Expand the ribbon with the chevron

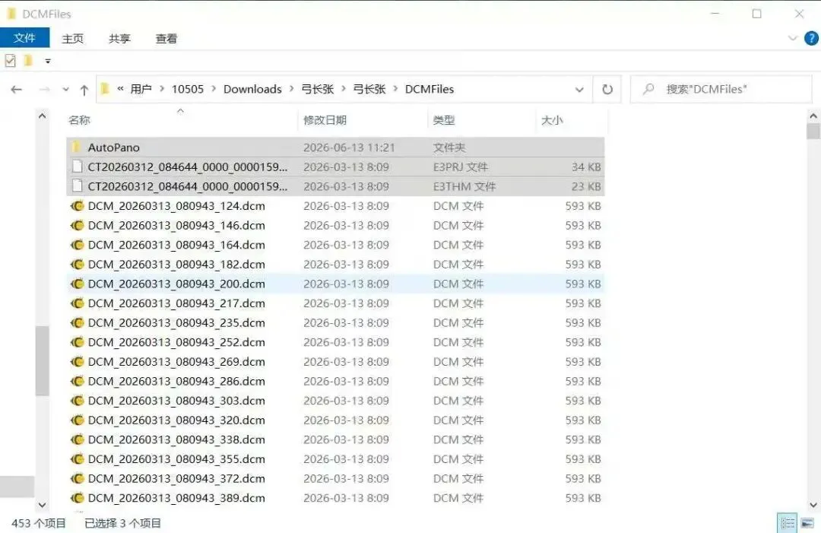(792, 38)
